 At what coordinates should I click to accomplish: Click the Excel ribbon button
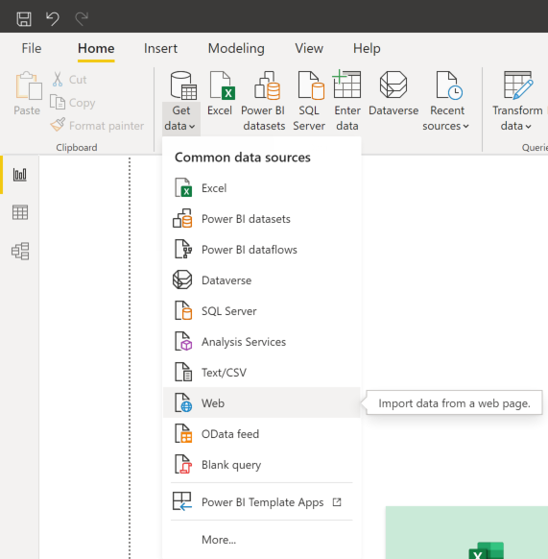tap(220, 93)
